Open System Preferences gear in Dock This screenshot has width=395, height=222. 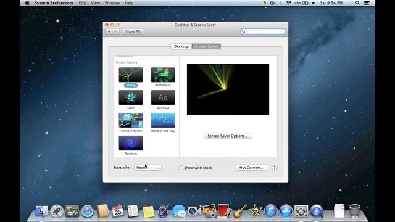coord(301,211)
